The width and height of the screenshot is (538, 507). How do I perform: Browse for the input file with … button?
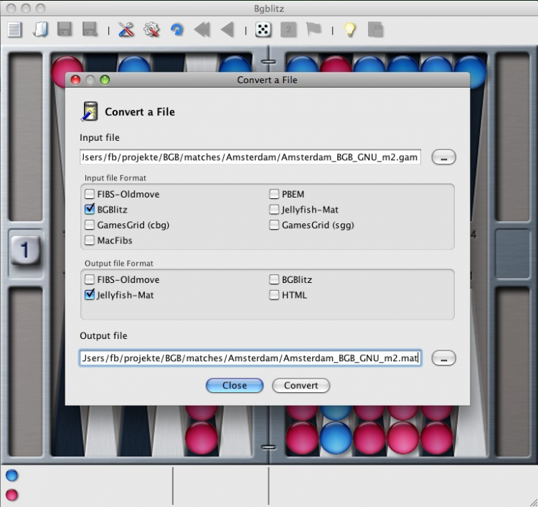pos(443,157)
